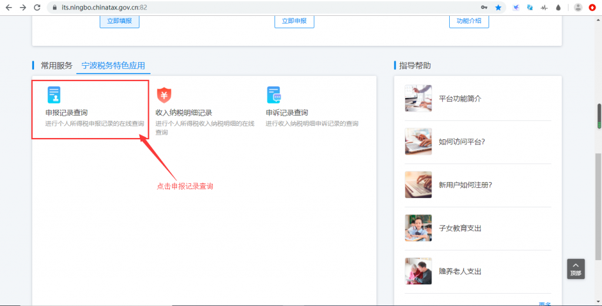Go back to the previous page
This screenshot has width=602, height=306.
click(x=8, y=7)
